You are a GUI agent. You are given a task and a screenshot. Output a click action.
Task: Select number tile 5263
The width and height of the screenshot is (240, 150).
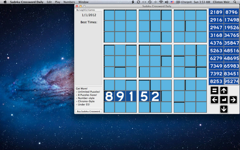click(x=216, y=50)
